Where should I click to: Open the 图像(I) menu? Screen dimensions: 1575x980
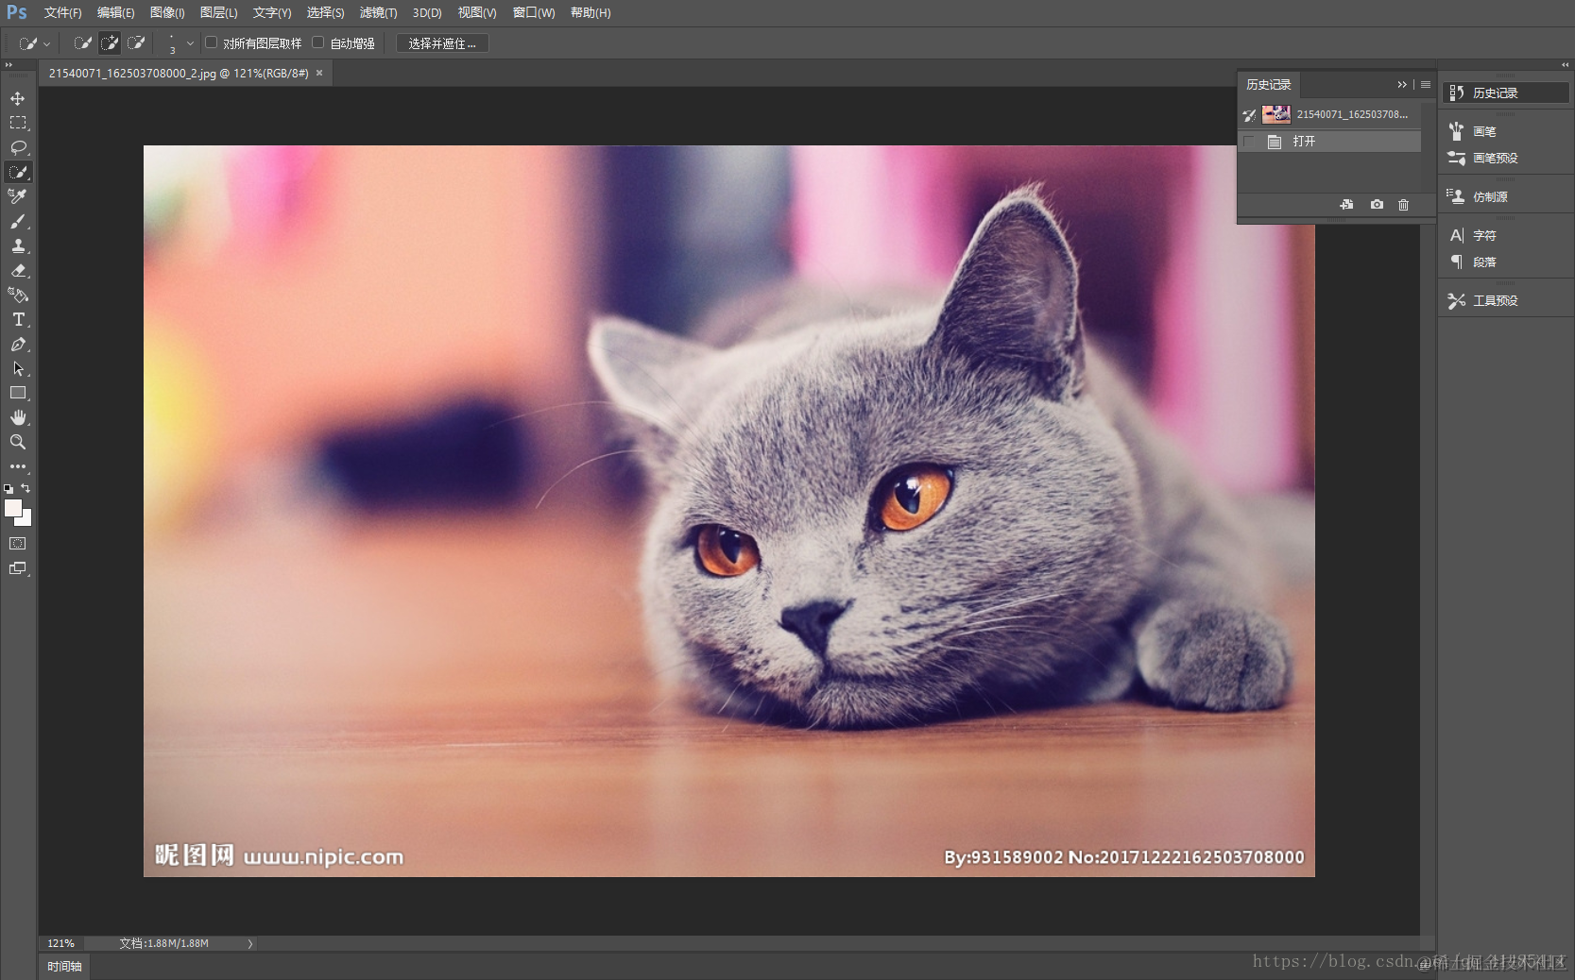coord(167,12)
